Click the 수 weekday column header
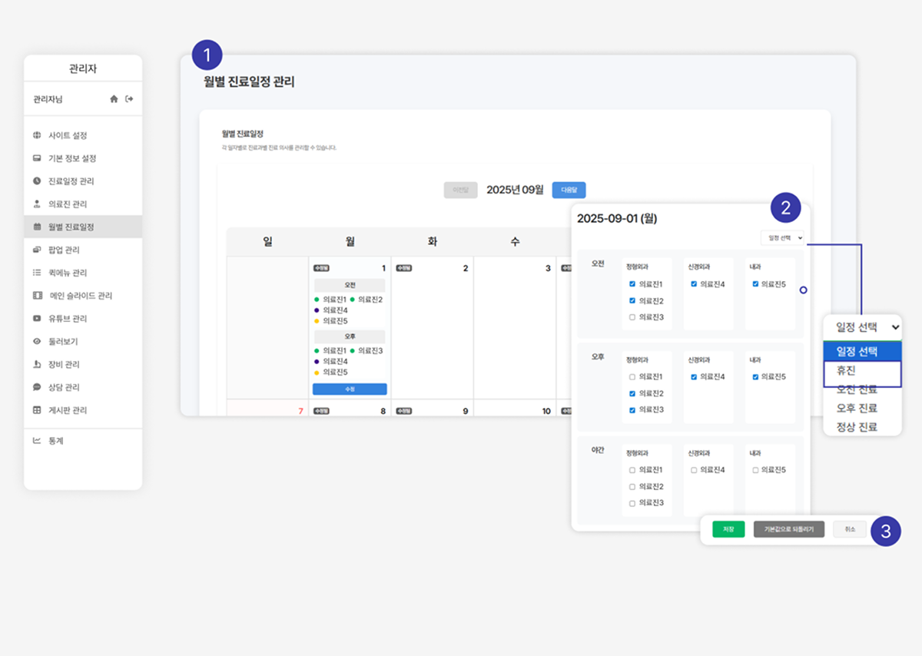Viewport: 922px width, 656px height. 515,241
